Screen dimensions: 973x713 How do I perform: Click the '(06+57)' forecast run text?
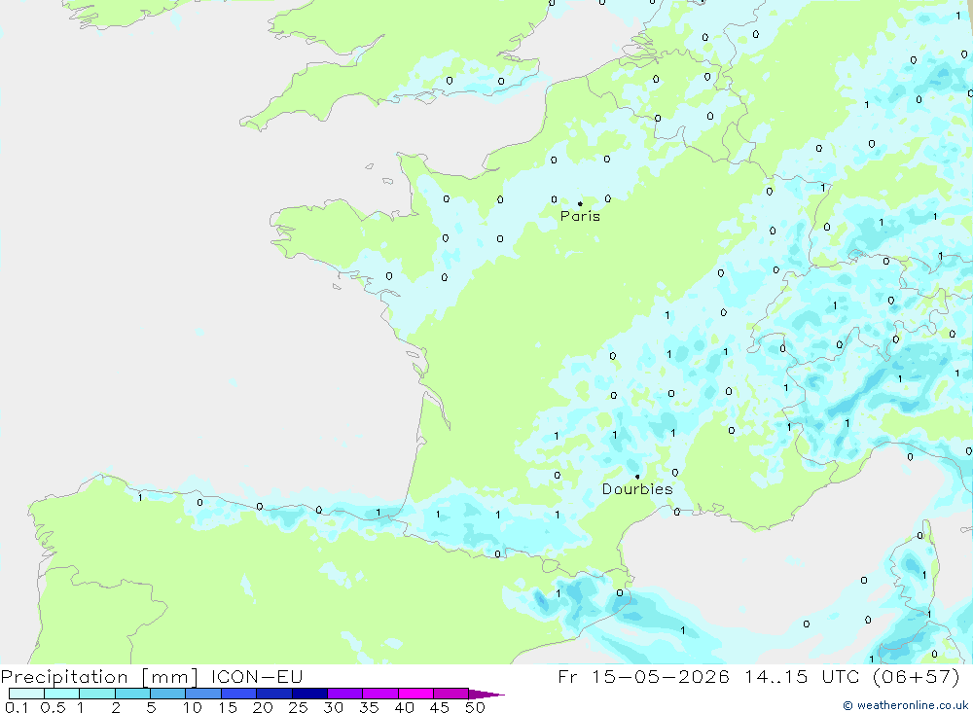tap(916, 676)
